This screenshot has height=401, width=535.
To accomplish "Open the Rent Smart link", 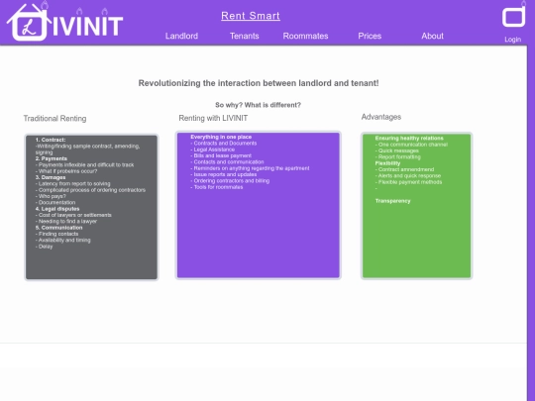I will (x=251, y=16).
